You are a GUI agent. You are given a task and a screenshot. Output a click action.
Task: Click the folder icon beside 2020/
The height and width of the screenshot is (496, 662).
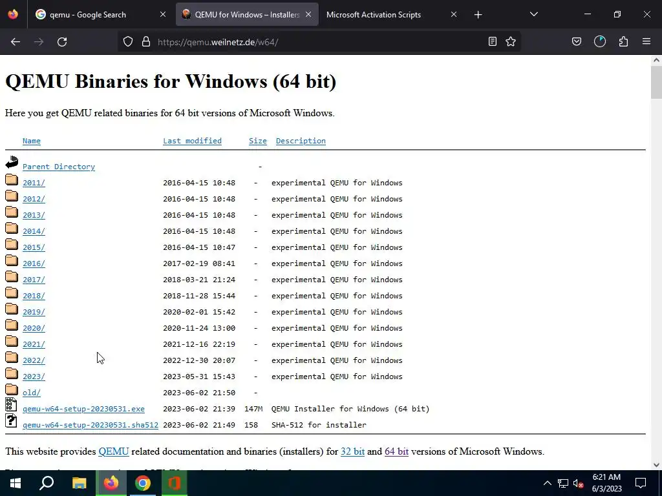(x=12, y=325)
